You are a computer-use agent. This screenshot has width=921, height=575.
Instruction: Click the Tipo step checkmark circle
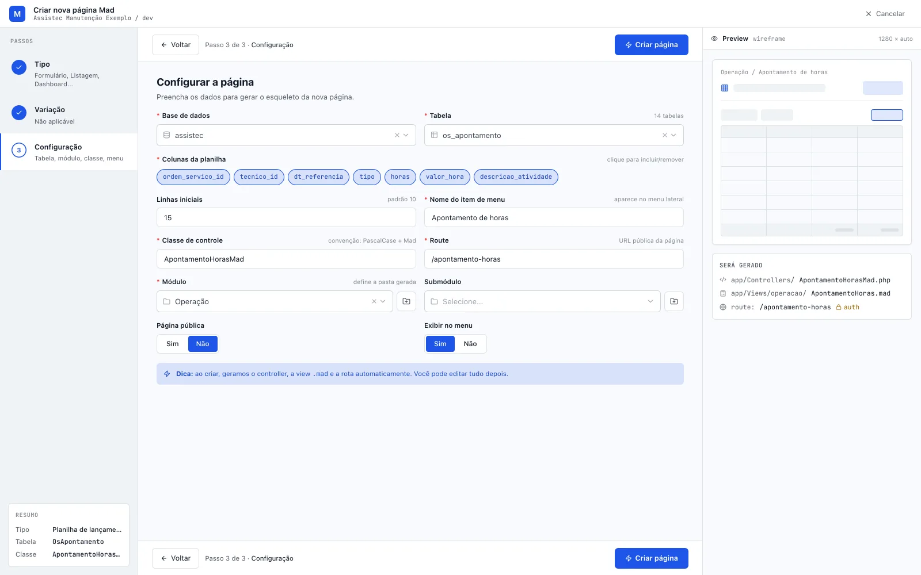click(x=19, y=67)
